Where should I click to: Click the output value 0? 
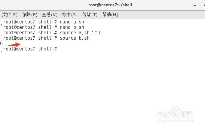point(1,43)
